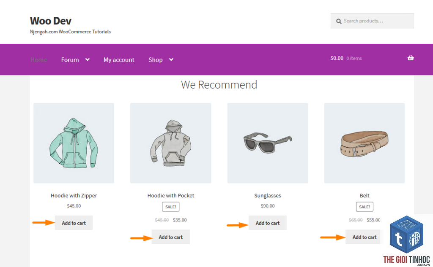Click the $45.00 Hoodie with Zipper price

coord(74,206)
